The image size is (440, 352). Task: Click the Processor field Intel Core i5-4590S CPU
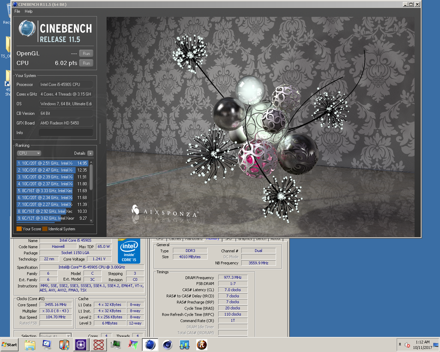click(66, 85)
